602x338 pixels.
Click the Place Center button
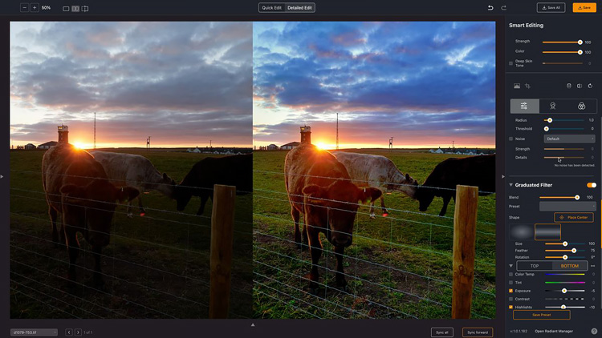pos(574,217)
